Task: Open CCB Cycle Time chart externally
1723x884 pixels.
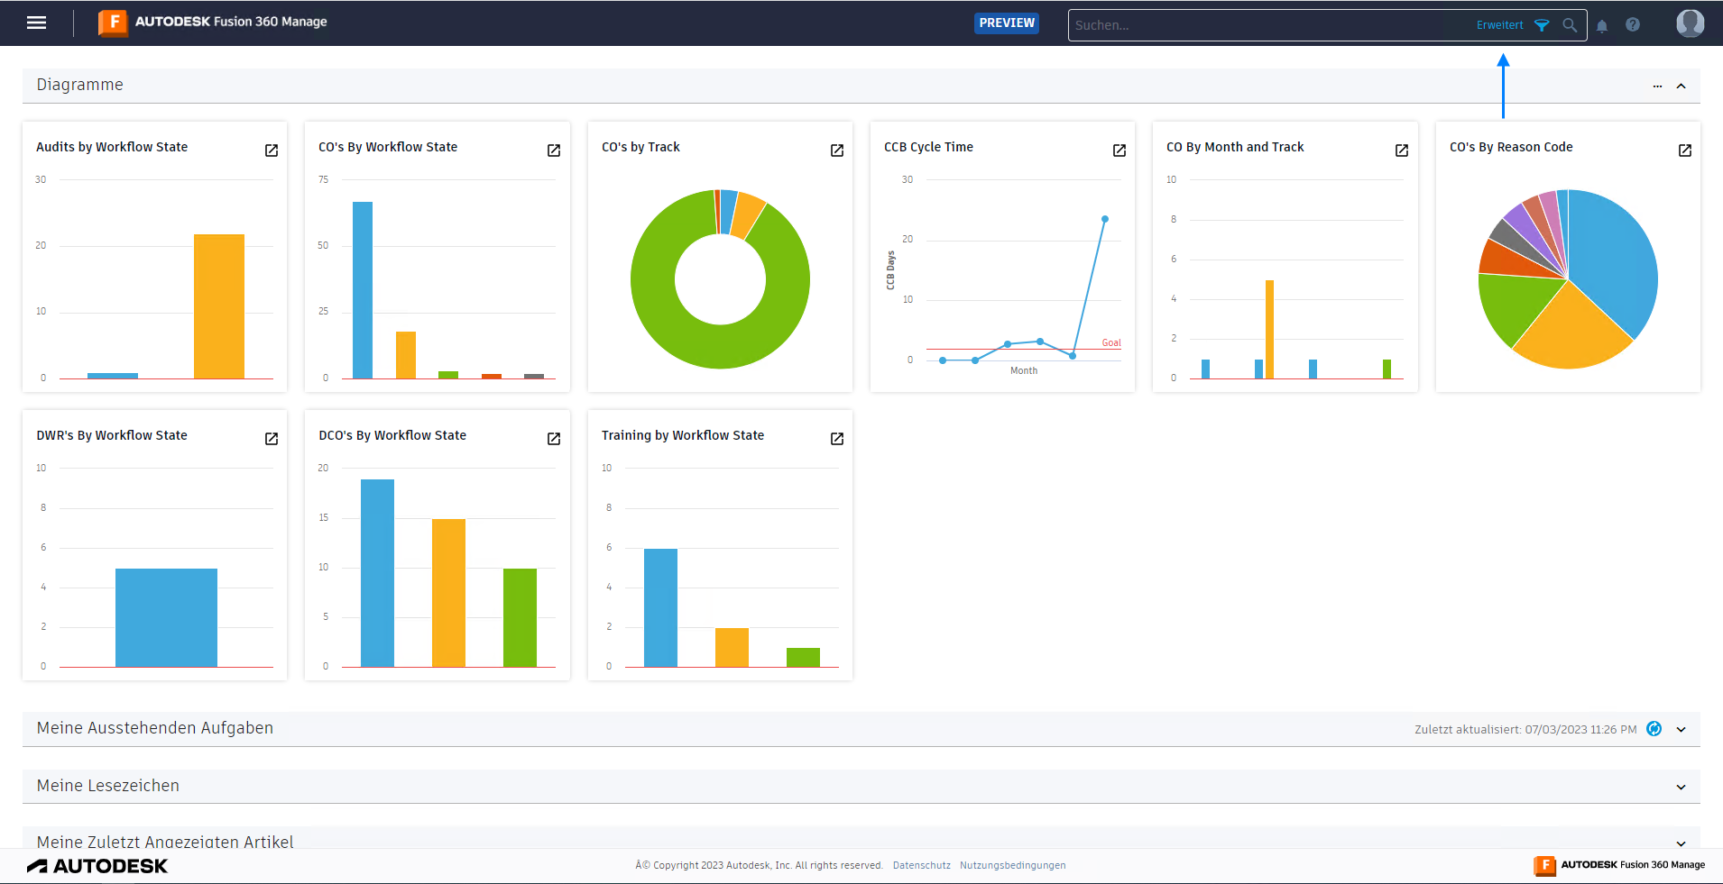Action: pyautogui.click(x=1119, y=150)
